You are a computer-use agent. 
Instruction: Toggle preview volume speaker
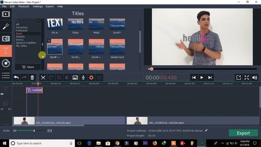coord(254,78)
